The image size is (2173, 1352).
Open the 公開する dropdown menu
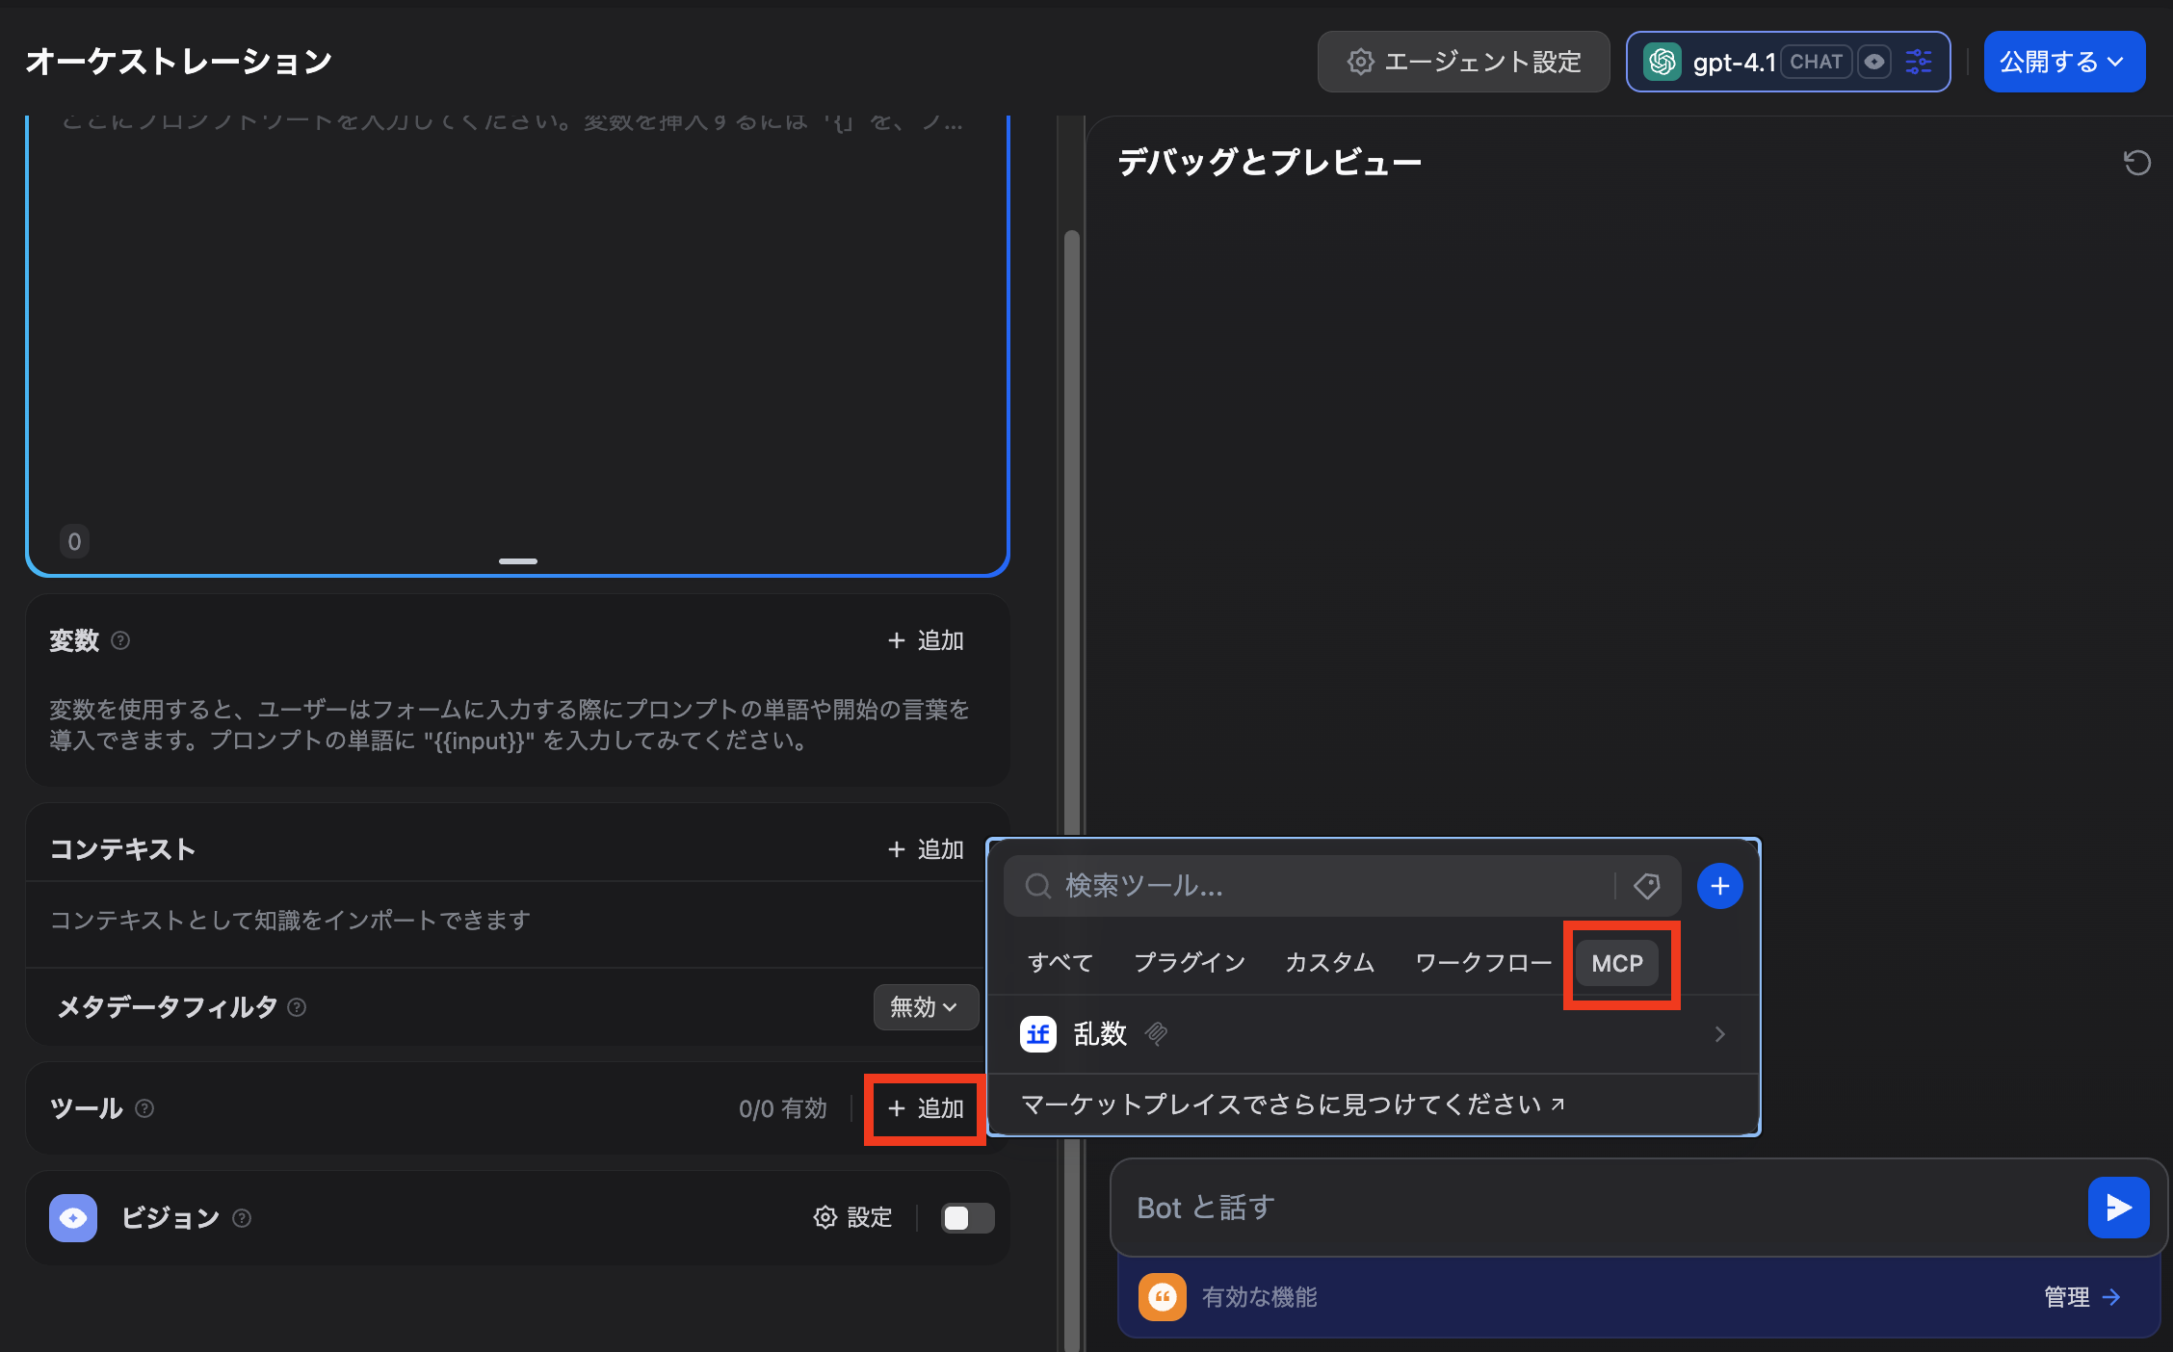click(2063, 61)
